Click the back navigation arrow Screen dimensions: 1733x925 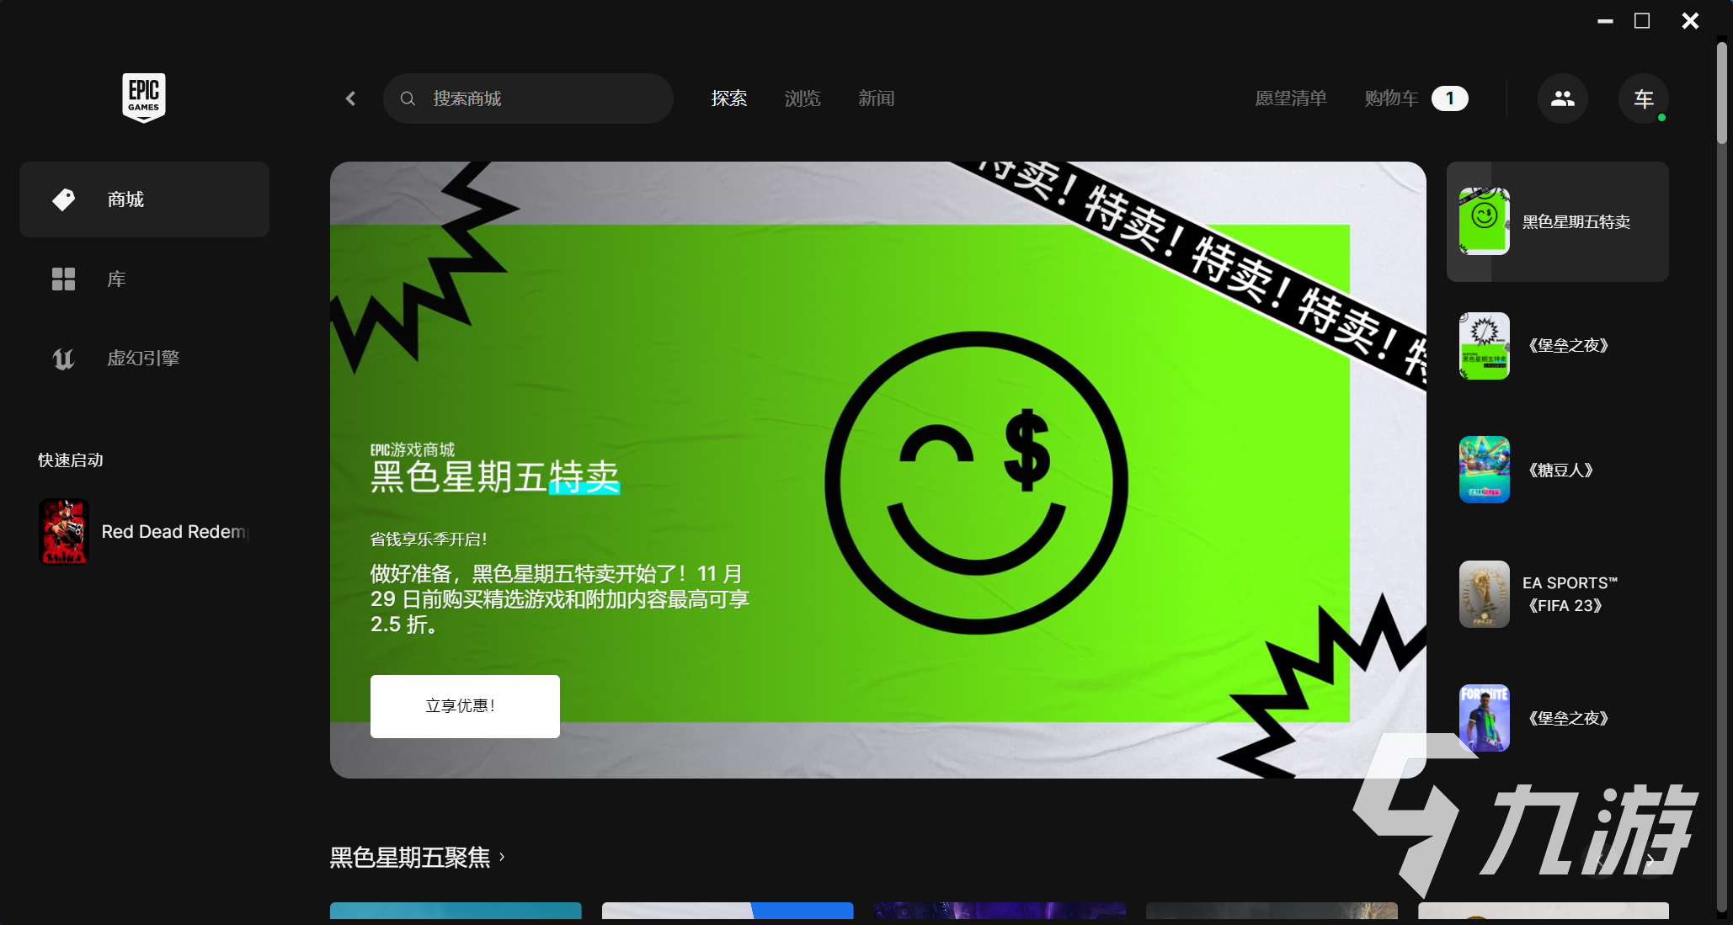tap(351, 98)
